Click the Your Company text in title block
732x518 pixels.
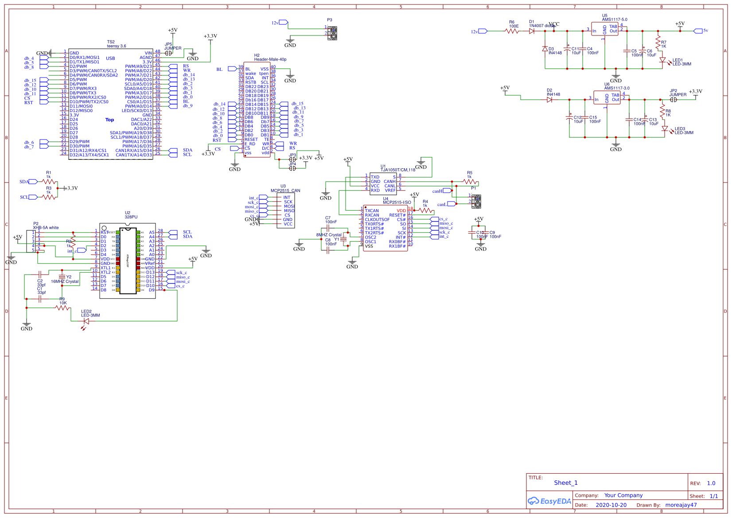point(623,495)
